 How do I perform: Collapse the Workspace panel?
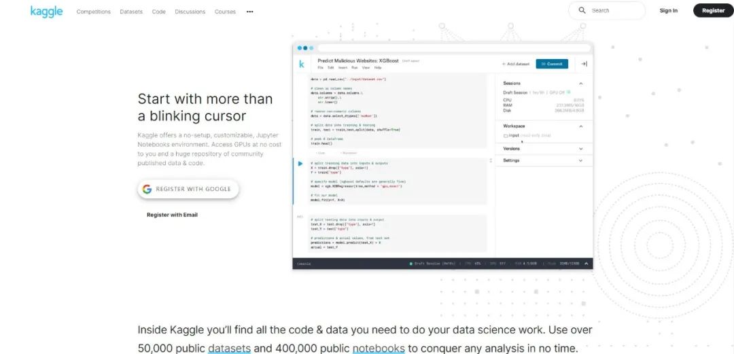(x=581, y=126)
